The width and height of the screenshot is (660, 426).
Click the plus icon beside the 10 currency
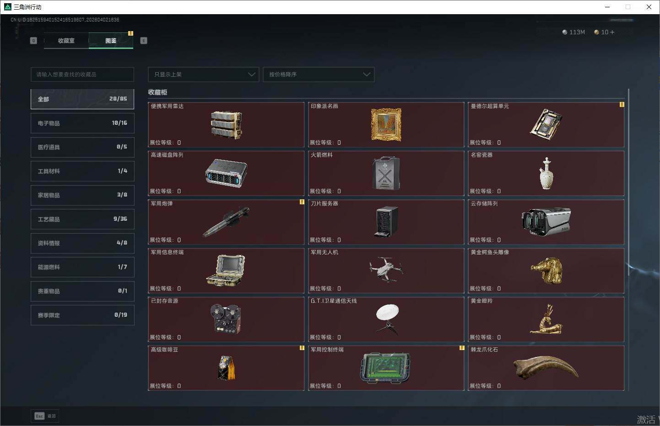612,32
